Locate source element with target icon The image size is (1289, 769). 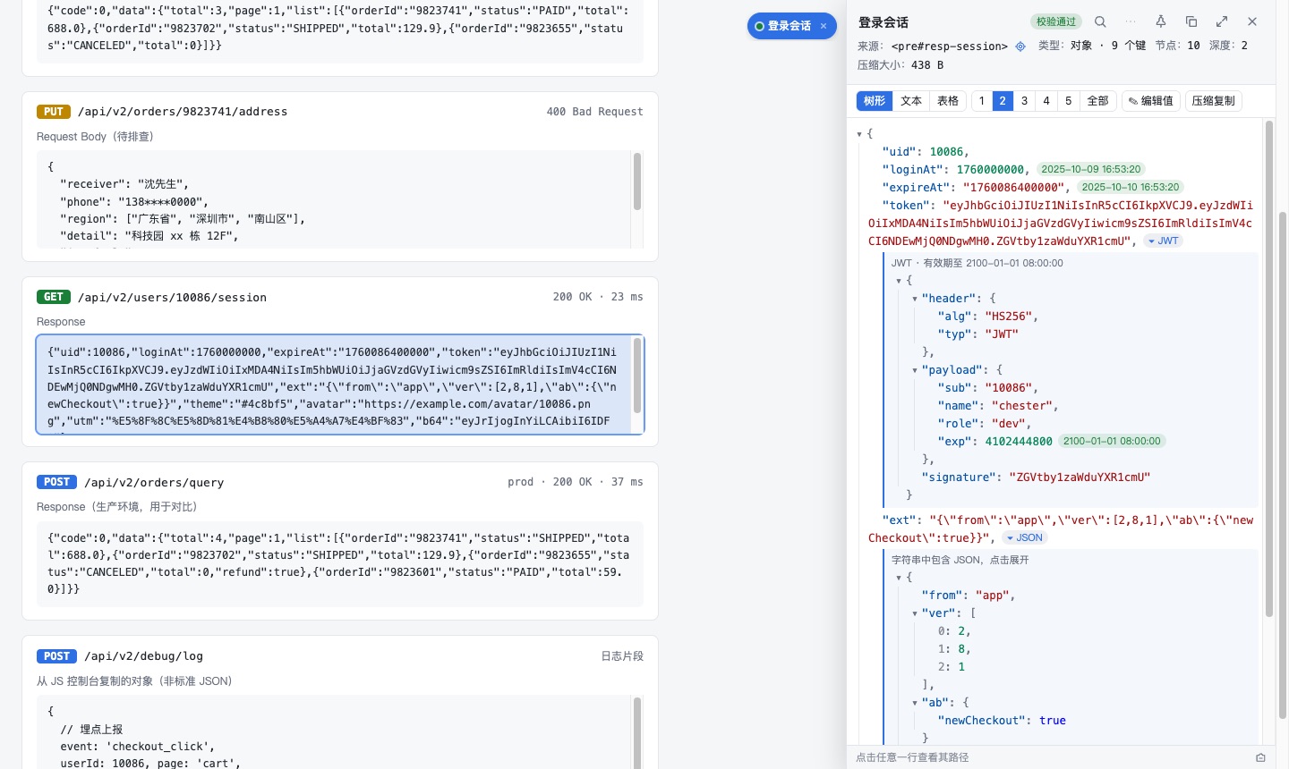pyautogui.click(x=1020, y=46)
